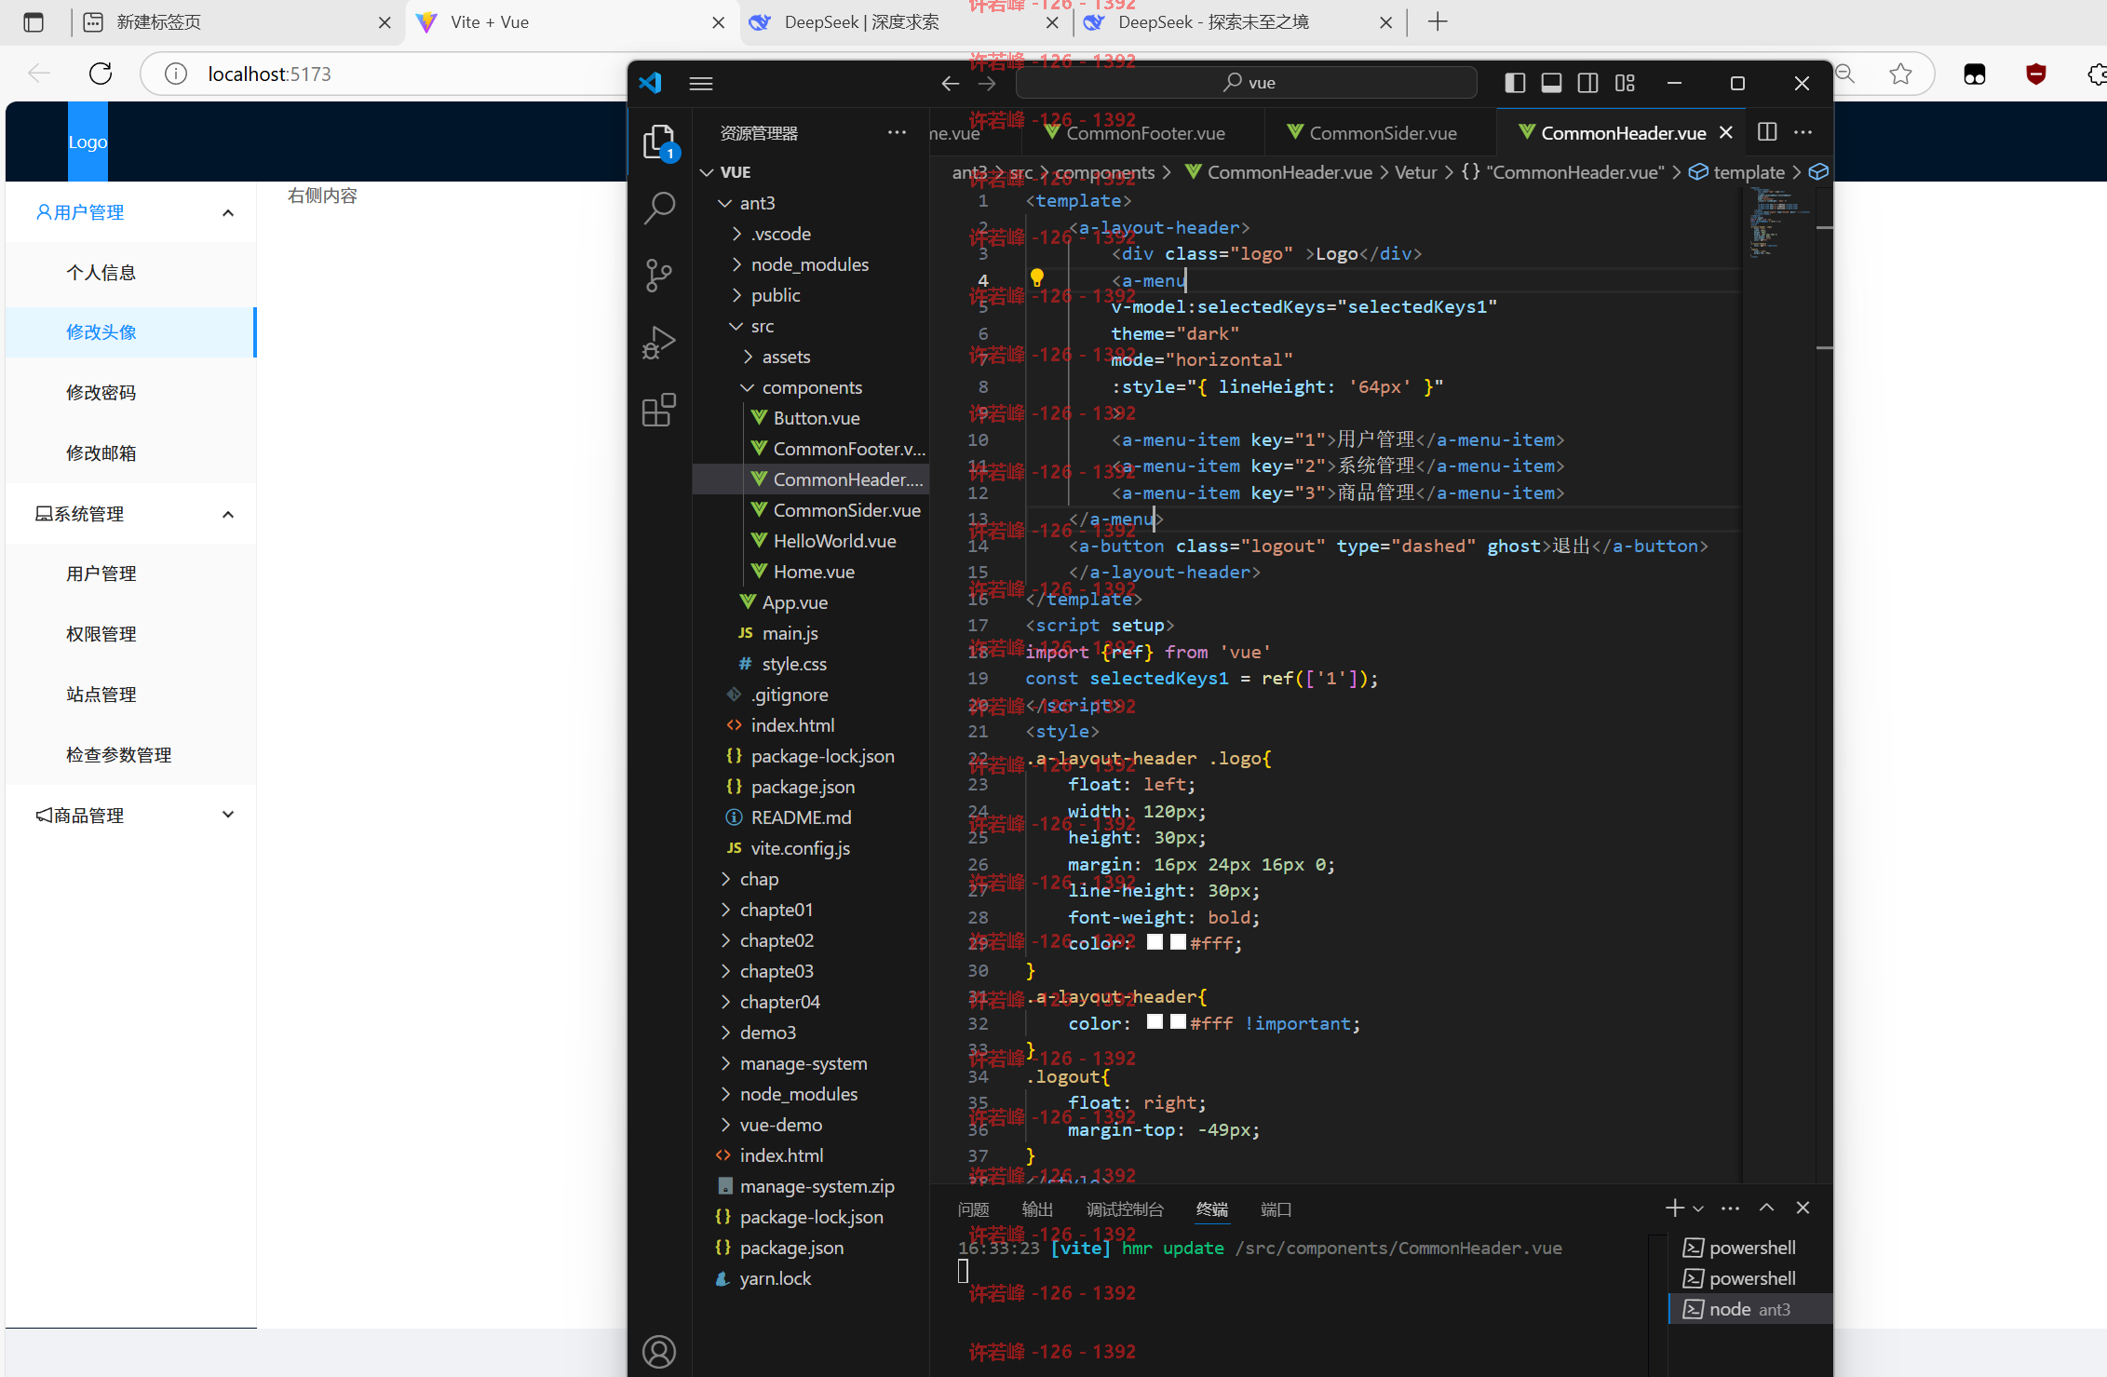Open the Search view in activity bar
Viewport: 2107px width, 1377px height.
click(x=659, y=208)
